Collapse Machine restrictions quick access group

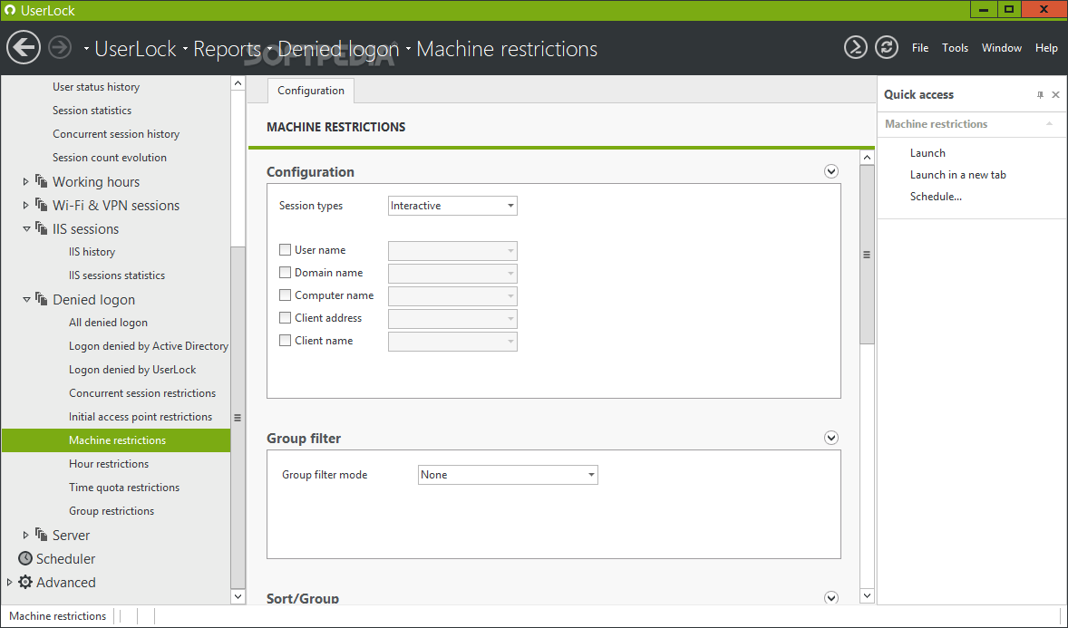(1049, 124)
